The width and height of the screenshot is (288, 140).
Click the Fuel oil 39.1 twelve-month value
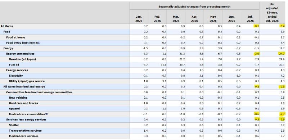tap(282, 65)
